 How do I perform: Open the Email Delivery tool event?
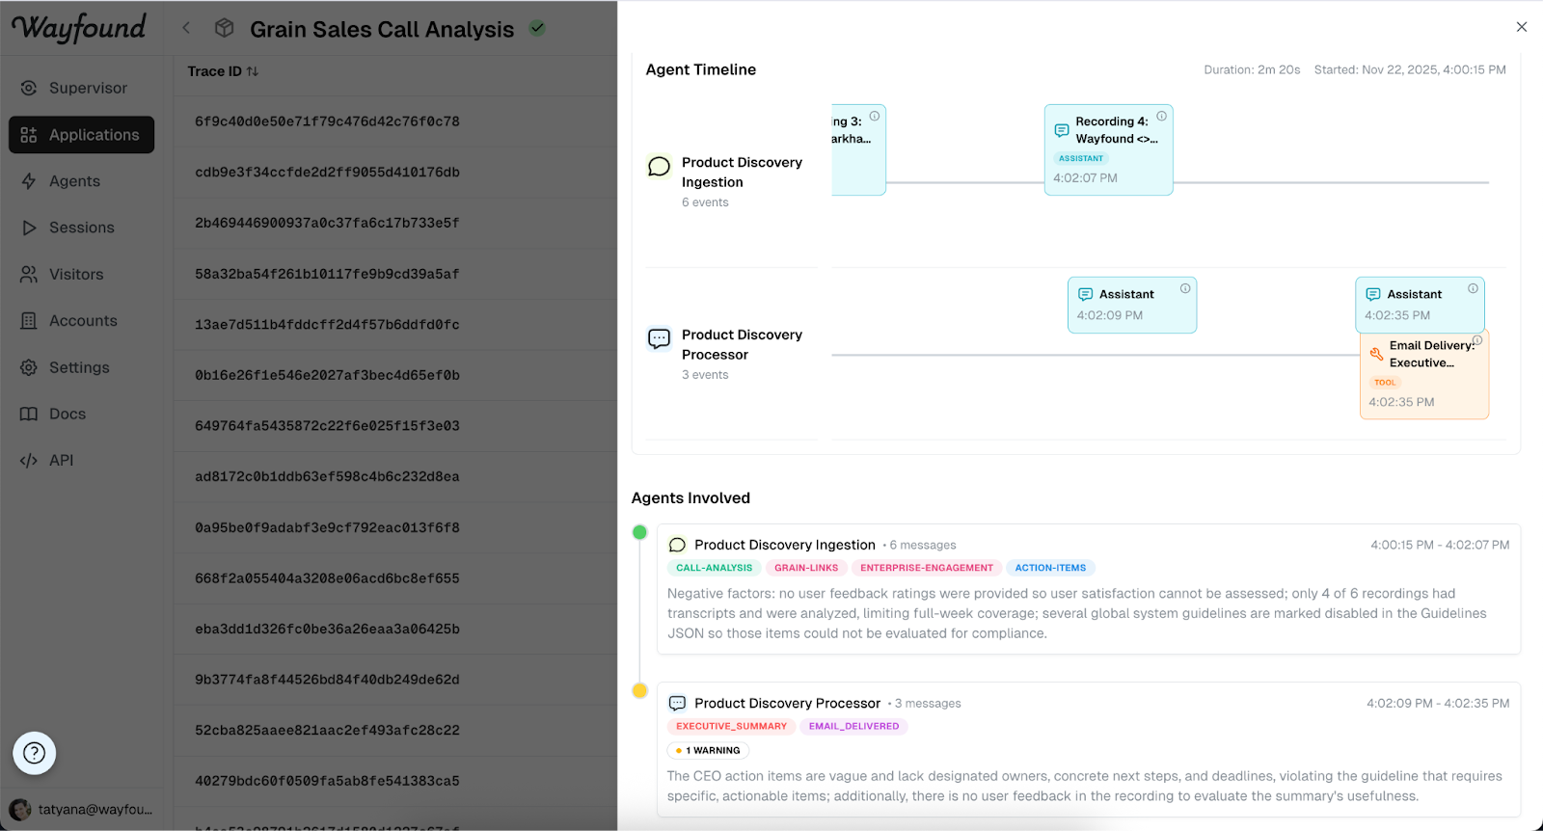[1424, 376]
